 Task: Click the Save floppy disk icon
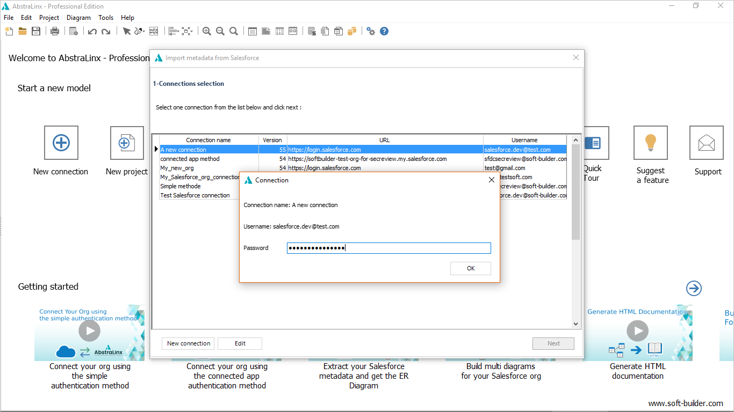point(36,31)
